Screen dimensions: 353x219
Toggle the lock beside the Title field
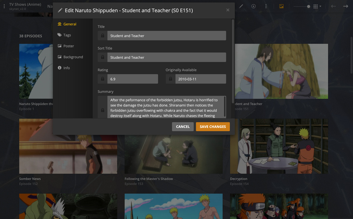tap(102, 35)
